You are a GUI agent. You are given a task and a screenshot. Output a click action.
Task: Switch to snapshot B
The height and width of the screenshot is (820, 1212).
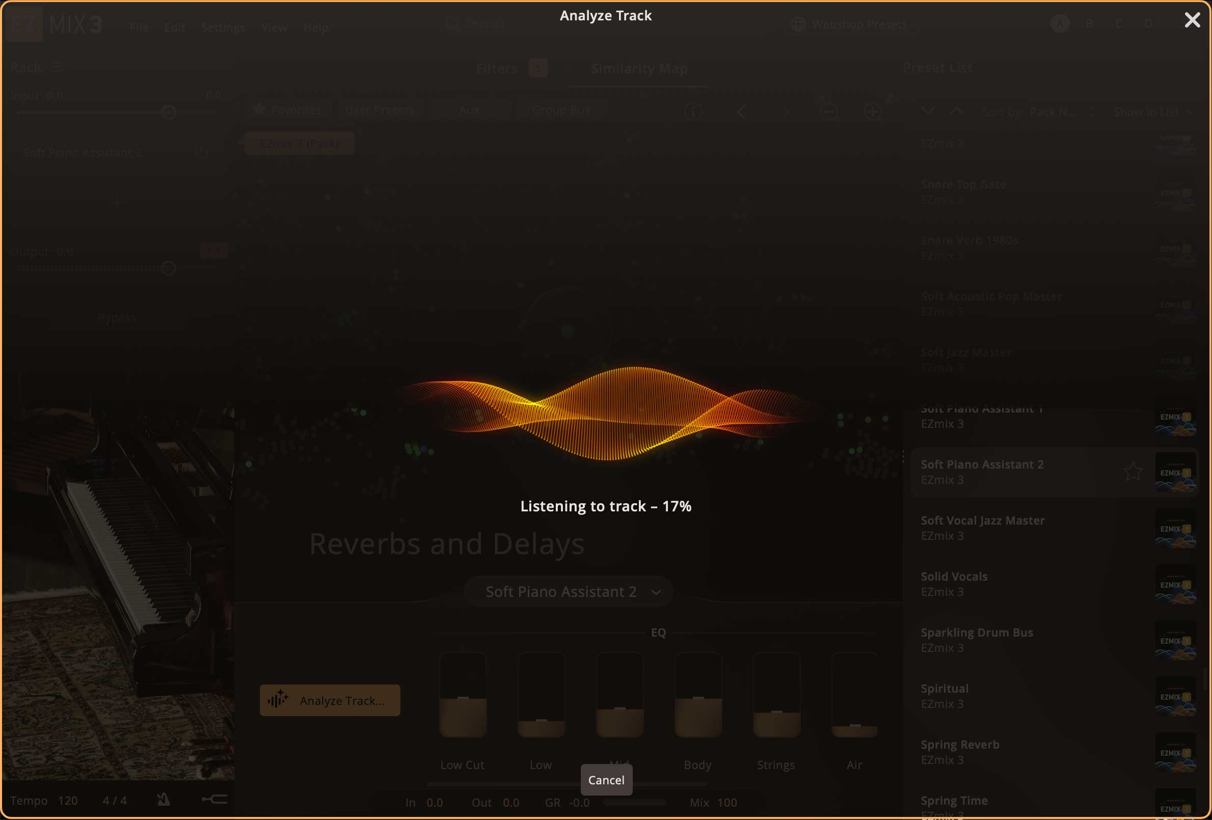click(x=1089, y=24)
